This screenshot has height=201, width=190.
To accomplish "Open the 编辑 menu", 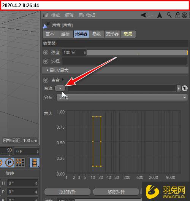I will pyautogui.click(x=69, y=15).
